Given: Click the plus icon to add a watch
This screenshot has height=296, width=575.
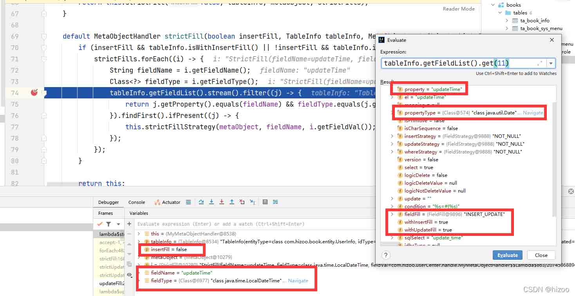Looking at the screenshot, I should (129, 224).
